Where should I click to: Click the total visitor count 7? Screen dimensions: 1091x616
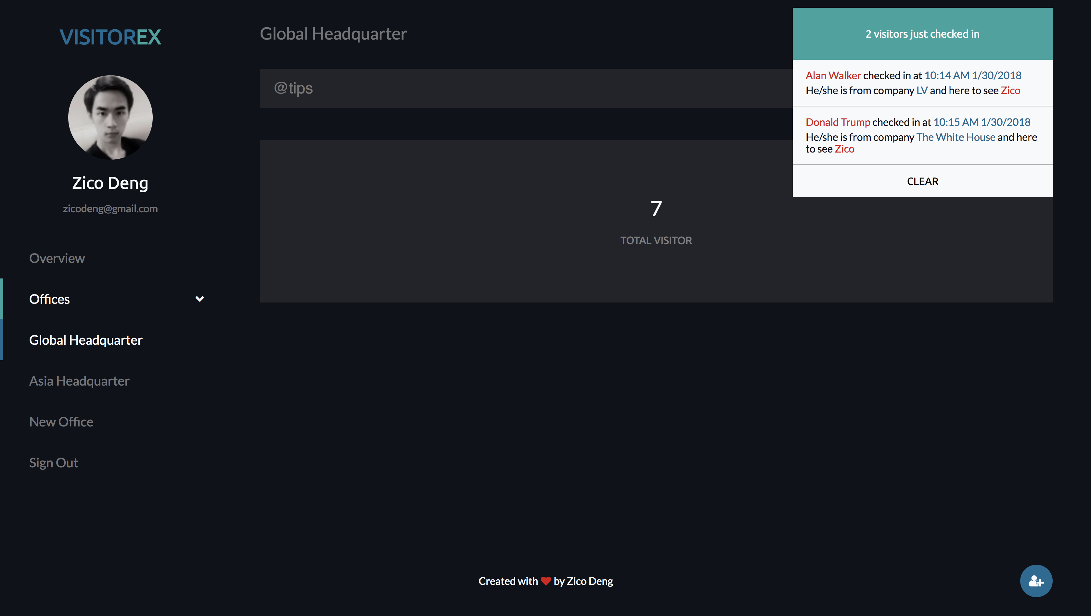(x=656, y=209)
